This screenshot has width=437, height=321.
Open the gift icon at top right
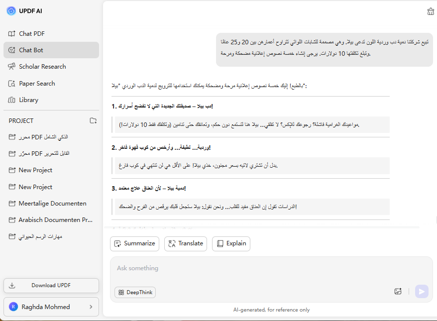pos(431,11)
